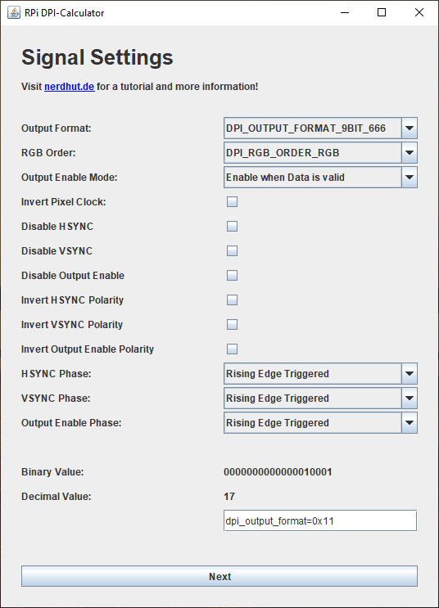Click the Next button
This screenshot has width=439, height=608.
point(219,576)
